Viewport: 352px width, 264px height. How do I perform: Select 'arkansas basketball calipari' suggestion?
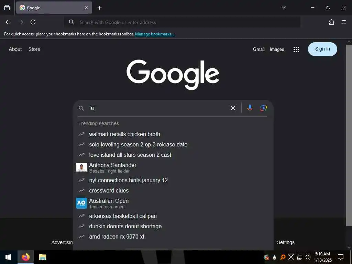tap(173, 216)
